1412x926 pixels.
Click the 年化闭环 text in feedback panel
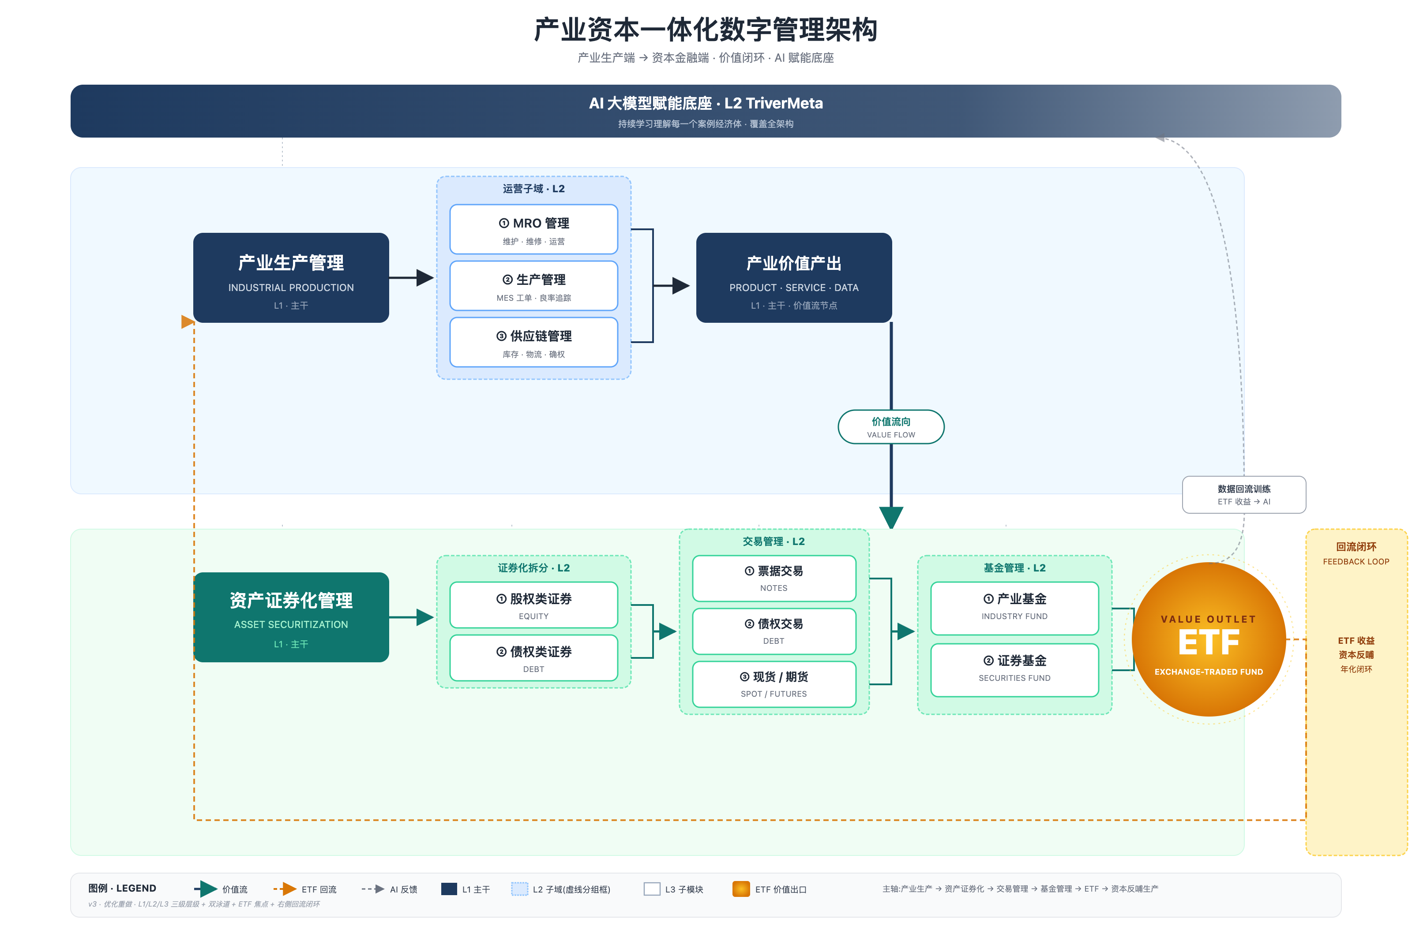(1356, 669)
